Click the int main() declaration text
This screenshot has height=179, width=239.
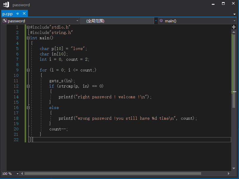click(42, 38)
